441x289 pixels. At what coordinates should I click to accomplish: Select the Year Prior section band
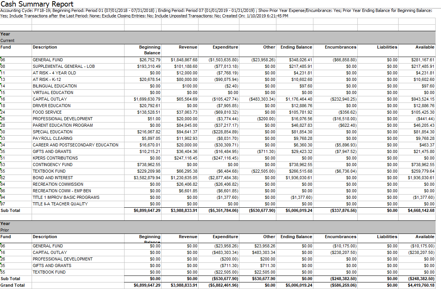coord(218,227)
